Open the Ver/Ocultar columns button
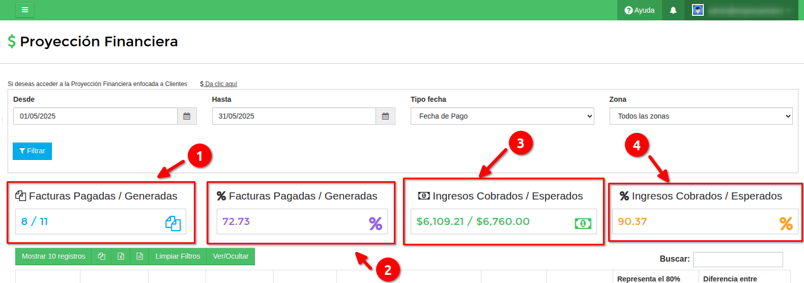The image size is (804, 283). (231, 257)
